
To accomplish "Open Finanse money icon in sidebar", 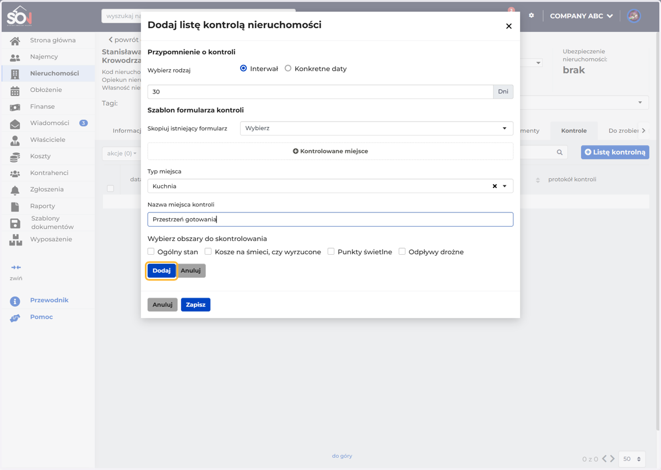I will click(15, 107).
